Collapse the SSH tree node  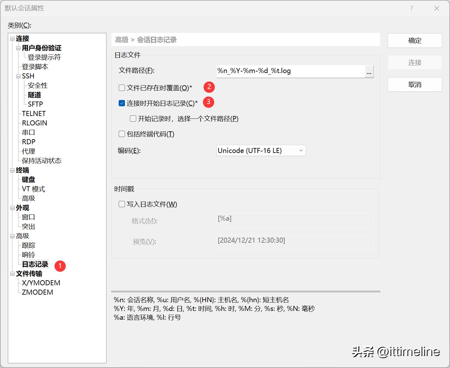pyautogui.click(x=18, y=76)
